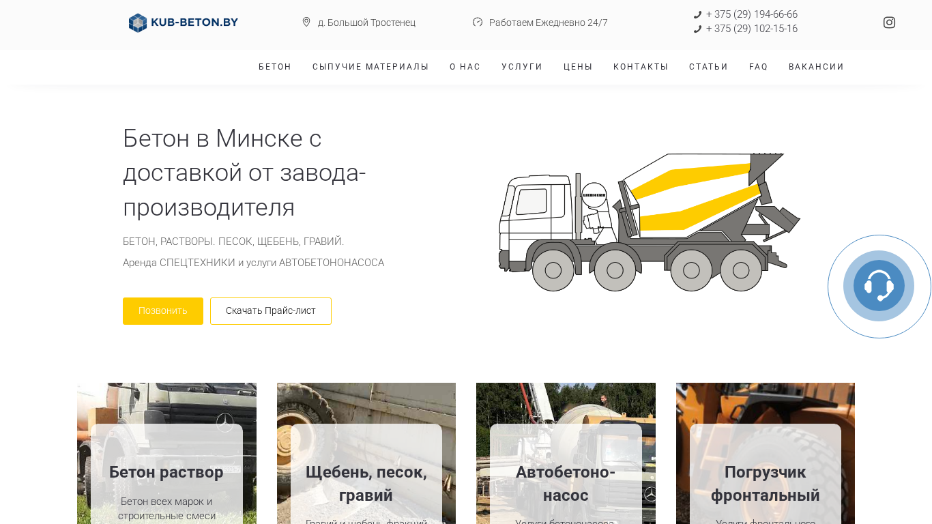Open the БЕТОН menu item
This screenshot has width=932, height=524.
pyautogui.click(x=275, y=67)
